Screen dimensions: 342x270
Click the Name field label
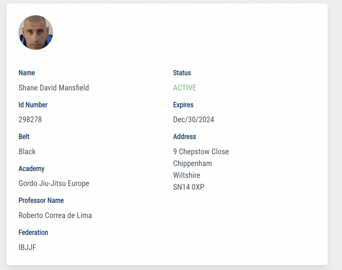27,73
